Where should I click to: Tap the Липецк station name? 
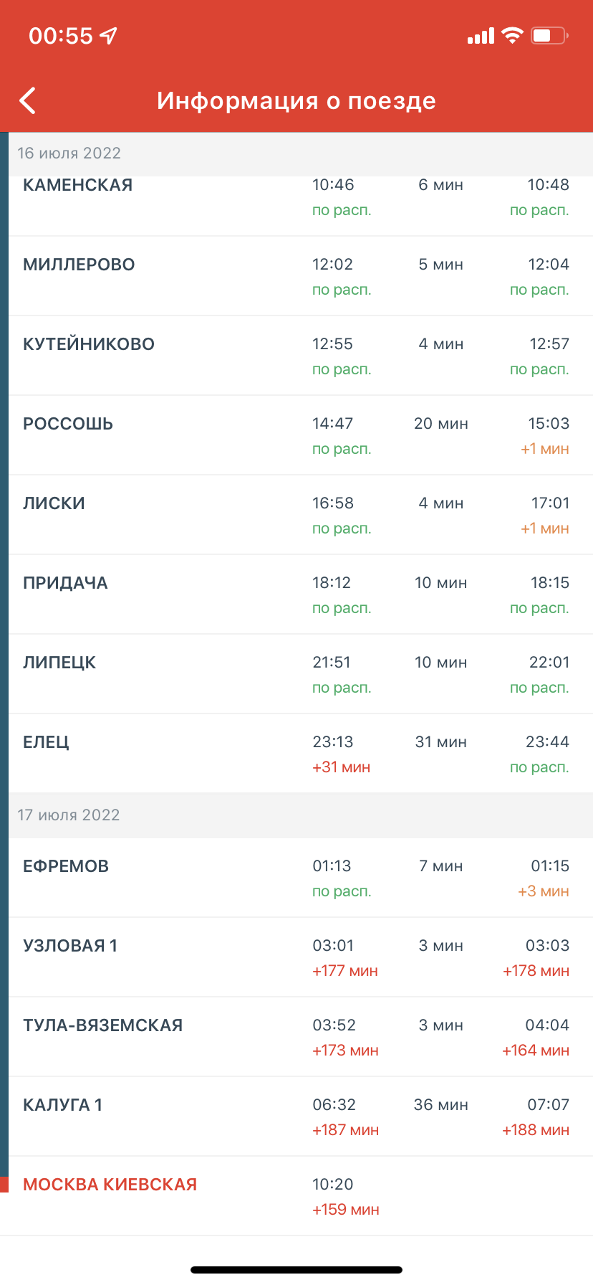pos(59,663)
